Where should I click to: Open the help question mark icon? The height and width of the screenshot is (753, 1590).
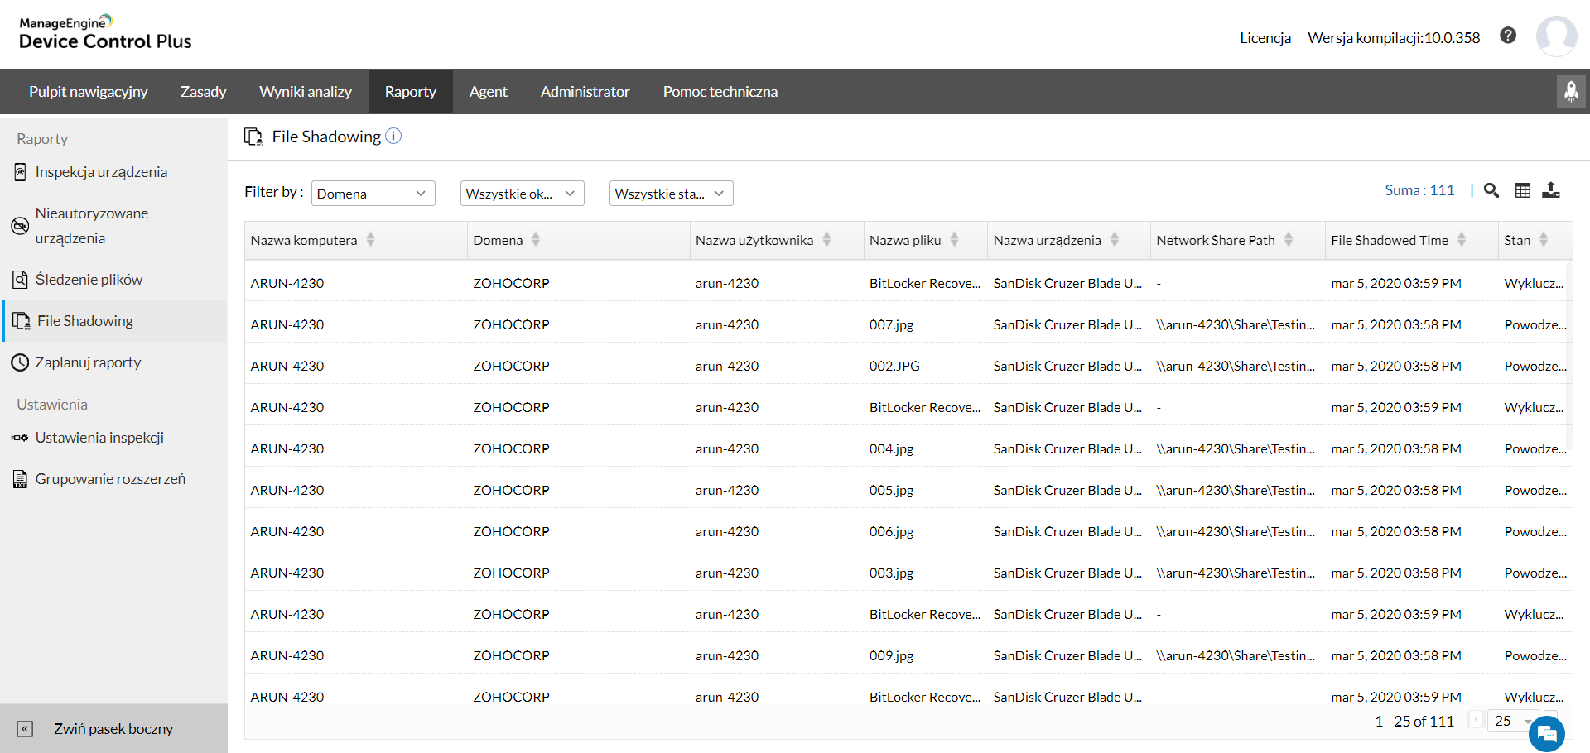pyautogui.click(x=1508, y=36)
